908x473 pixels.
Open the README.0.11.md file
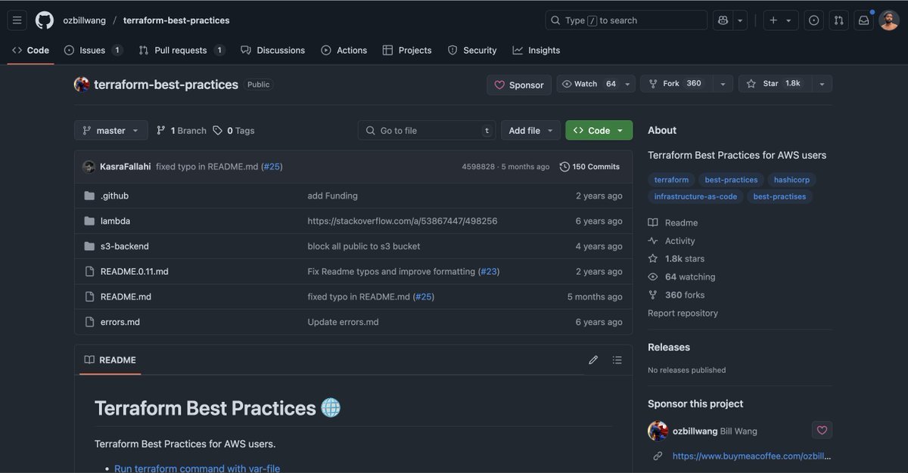click(x=135, y=271)
